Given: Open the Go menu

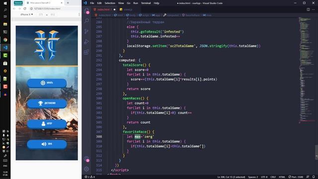Looking at the screenshot, I should (129, 3).
